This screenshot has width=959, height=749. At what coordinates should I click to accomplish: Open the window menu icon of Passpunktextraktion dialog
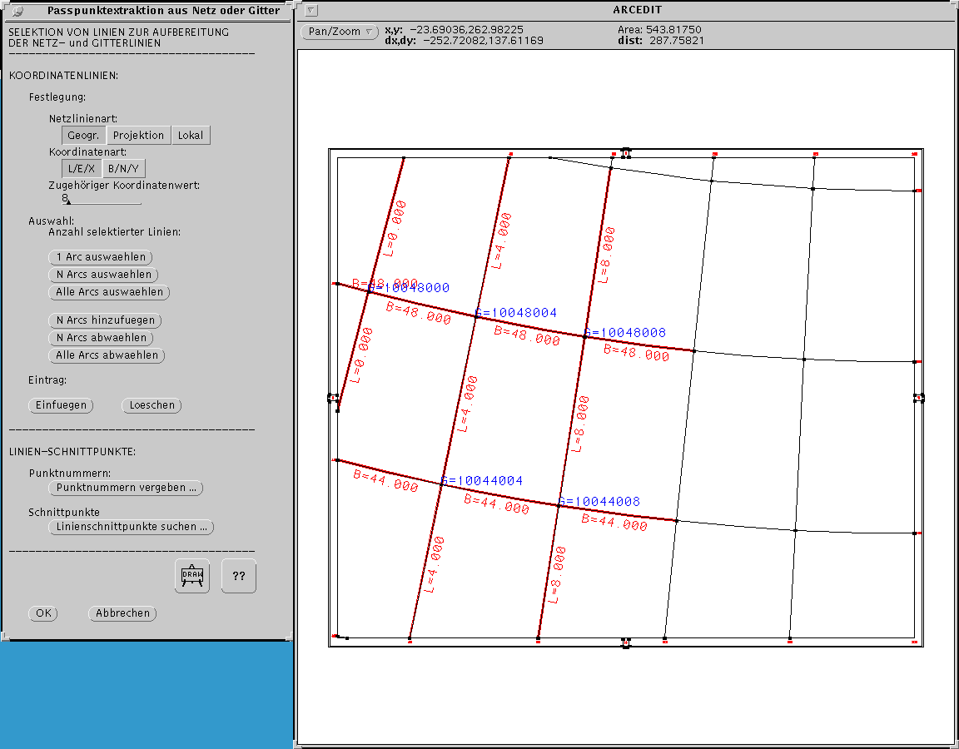[x=17, y=10]
